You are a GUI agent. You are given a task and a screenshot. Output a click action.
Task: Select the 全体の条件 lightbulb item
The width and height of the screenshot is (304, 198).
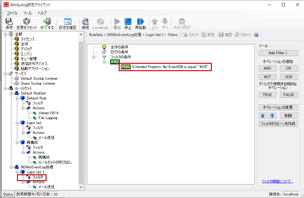click(x=115, y=47)
